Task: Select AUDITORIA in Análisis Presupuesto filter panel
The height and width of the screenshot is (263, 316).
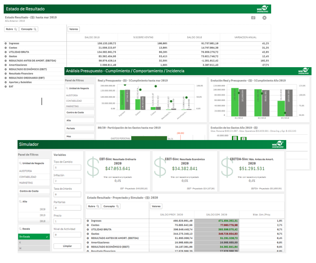Action: [72, 95]
